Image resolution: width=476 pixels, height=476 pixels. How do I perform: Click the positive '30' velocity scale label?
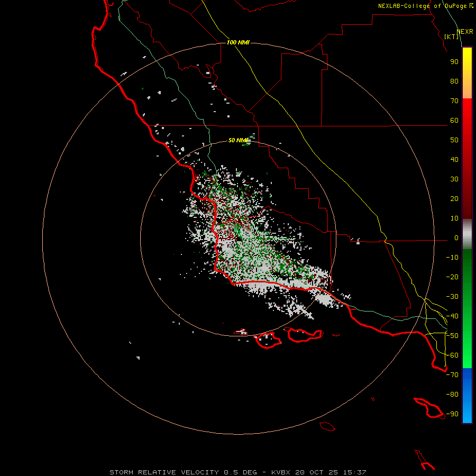[x=454, y=179]
